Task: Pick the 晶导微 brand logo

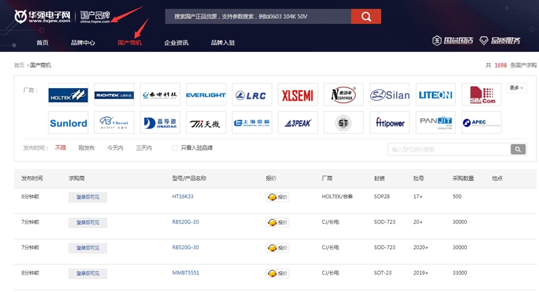Action: 160,122
